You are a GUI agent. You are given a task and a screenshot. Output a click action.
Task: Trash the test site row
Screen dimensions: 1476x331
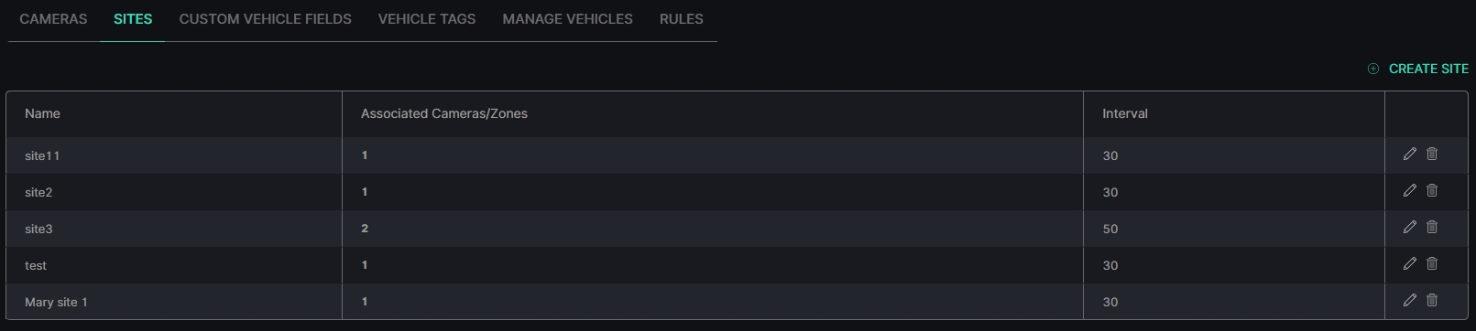[x=1432, y=263]
